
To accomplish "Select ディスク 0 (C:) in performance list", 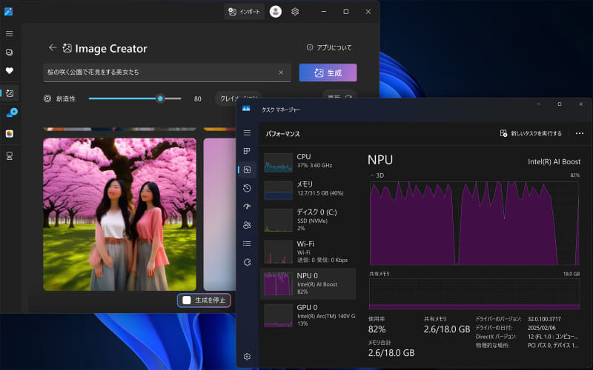I will pyautogui.click(x=308, y=220).
